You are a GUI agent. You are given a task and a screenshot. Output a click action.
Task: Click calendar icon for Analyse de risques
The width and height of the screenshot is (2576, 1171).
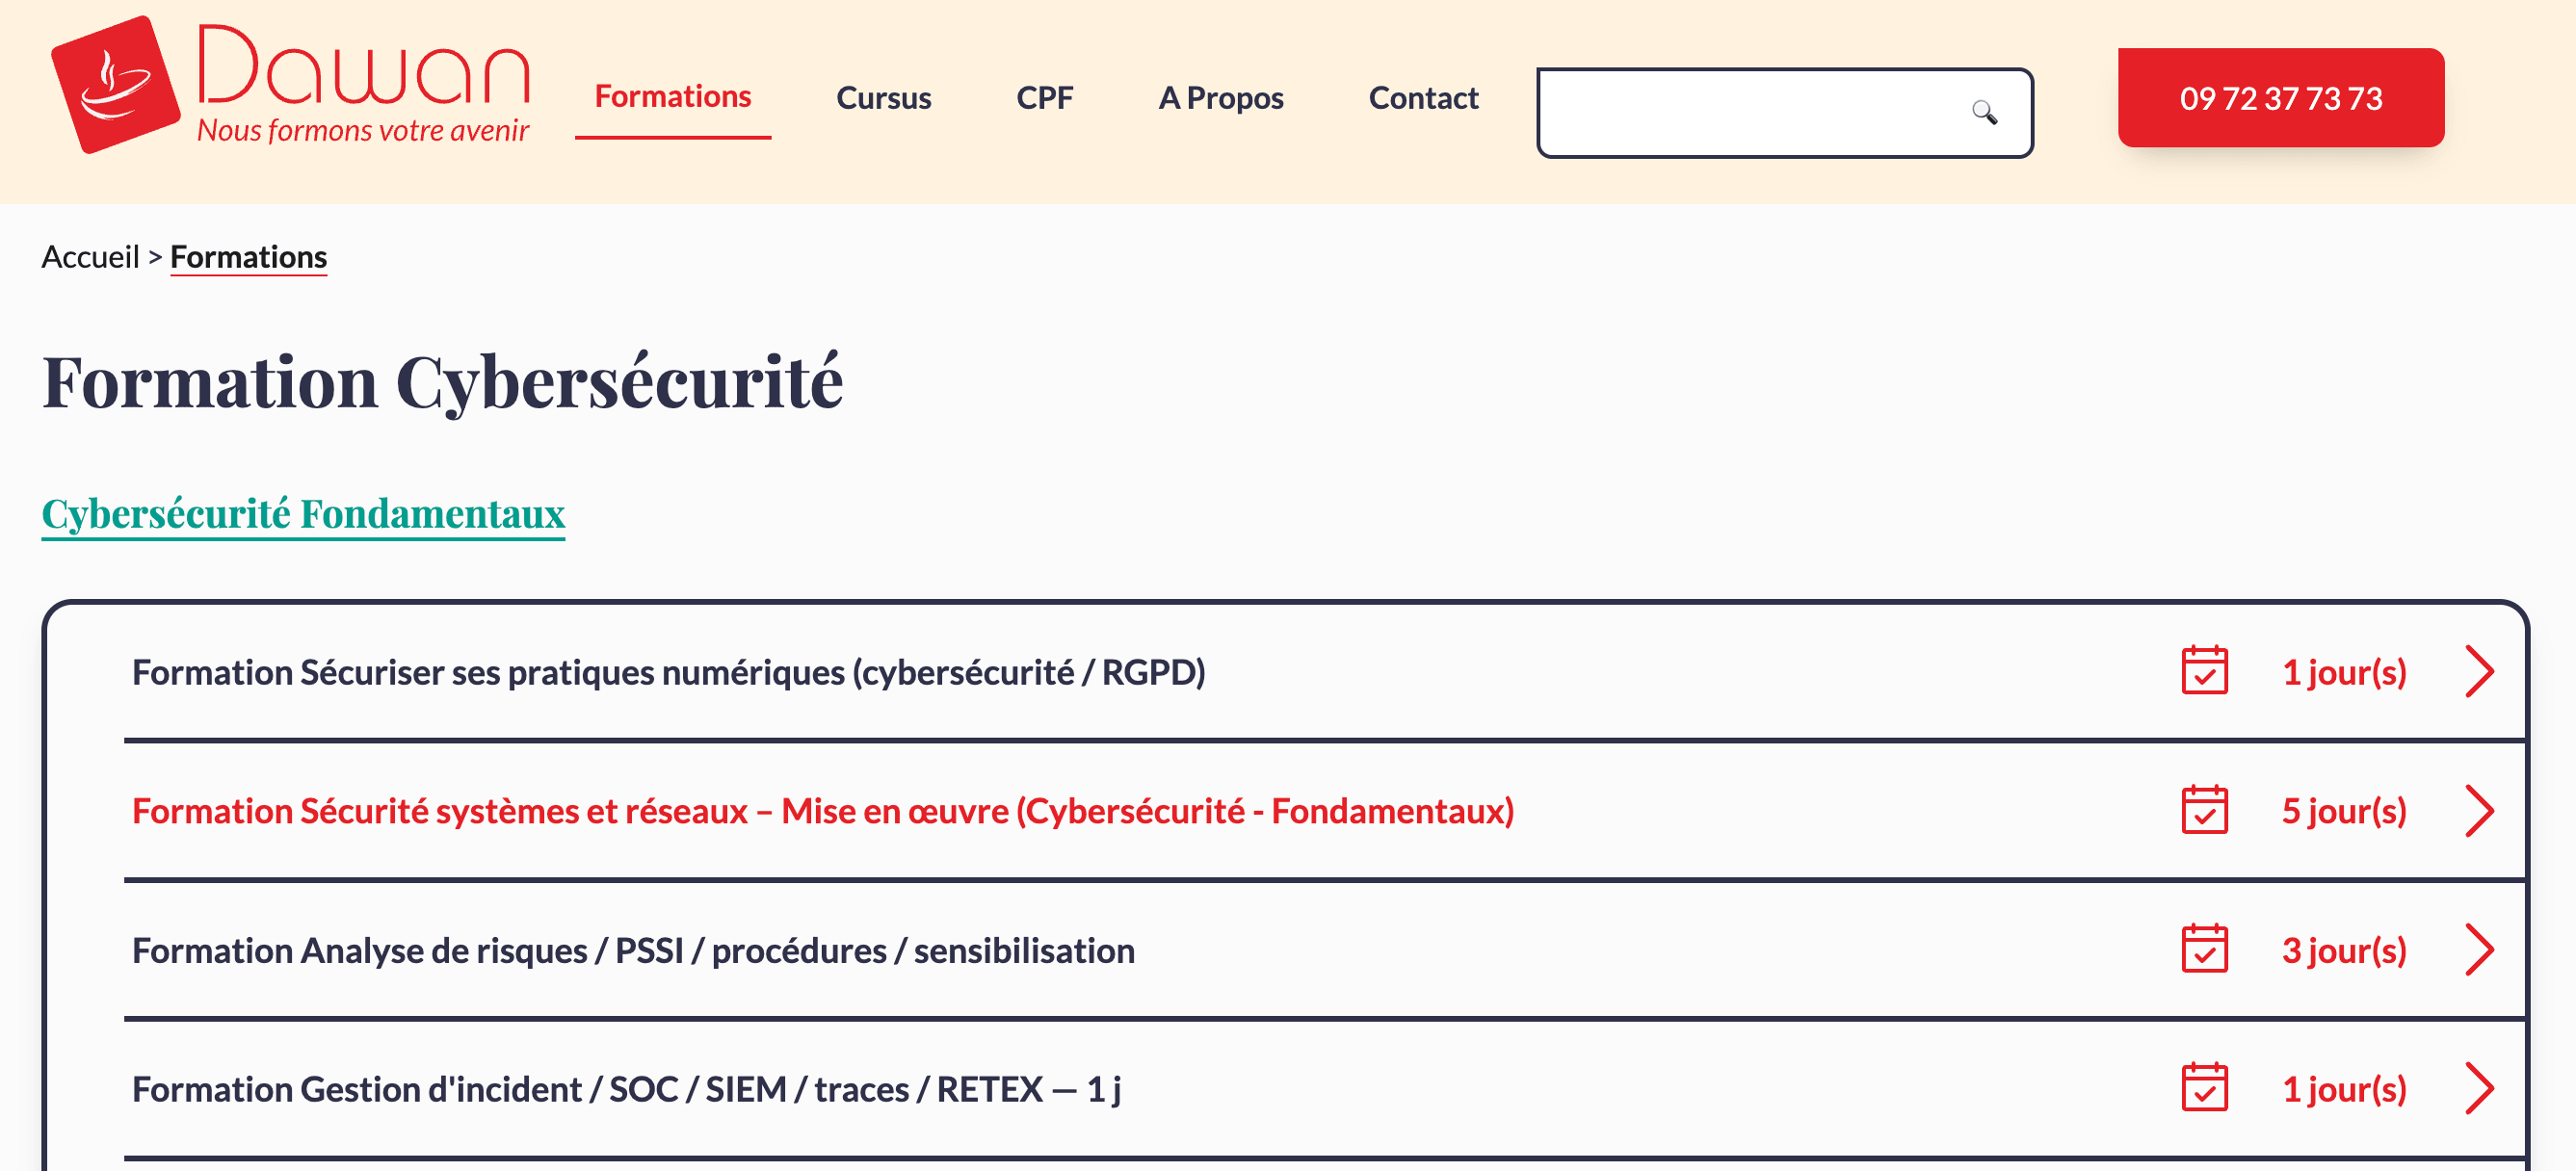pos(2205,949)
